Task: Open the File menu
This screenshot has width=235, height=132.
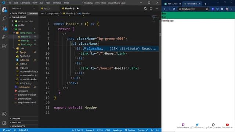Action: point(9,3)
